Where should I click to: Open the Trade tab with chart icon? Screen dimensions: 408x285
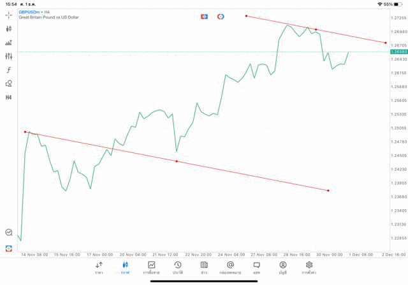pos(151,268)
